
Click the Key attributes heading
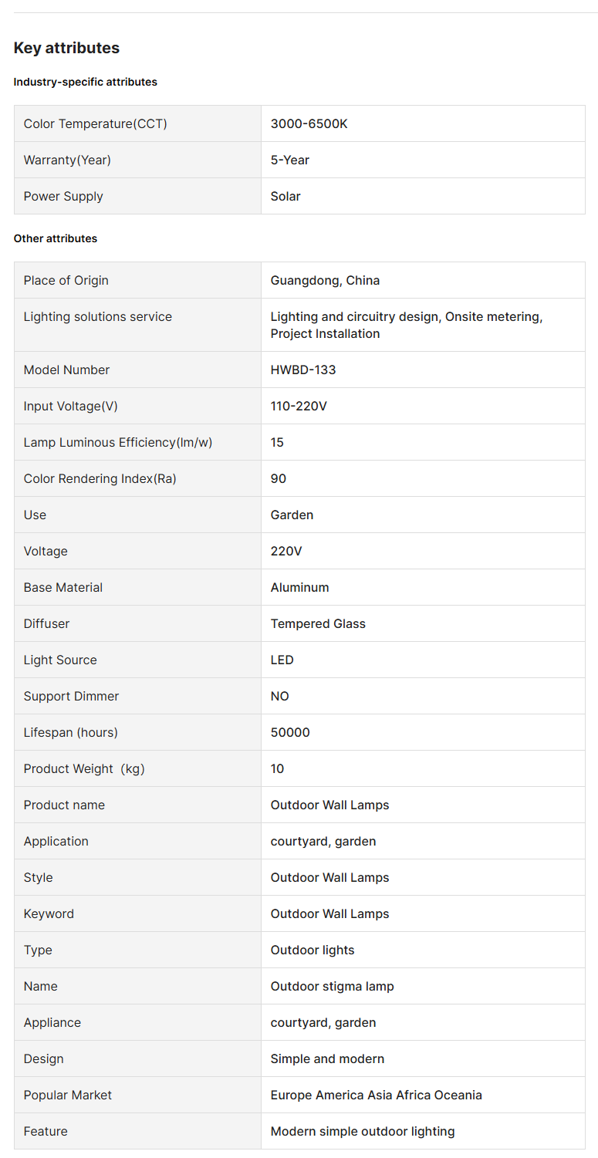(66, 48)
